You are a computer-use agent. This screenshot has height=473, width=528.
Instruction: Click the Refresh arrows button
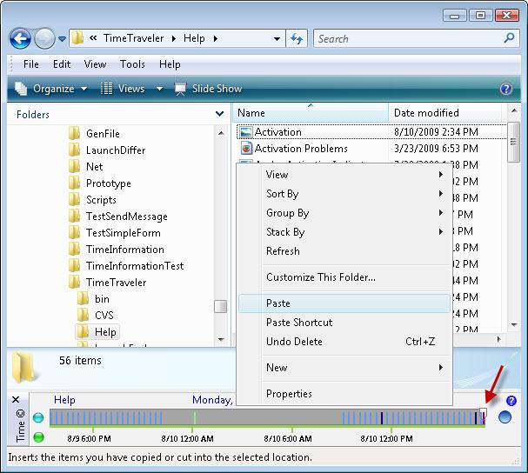click(297, 39)
